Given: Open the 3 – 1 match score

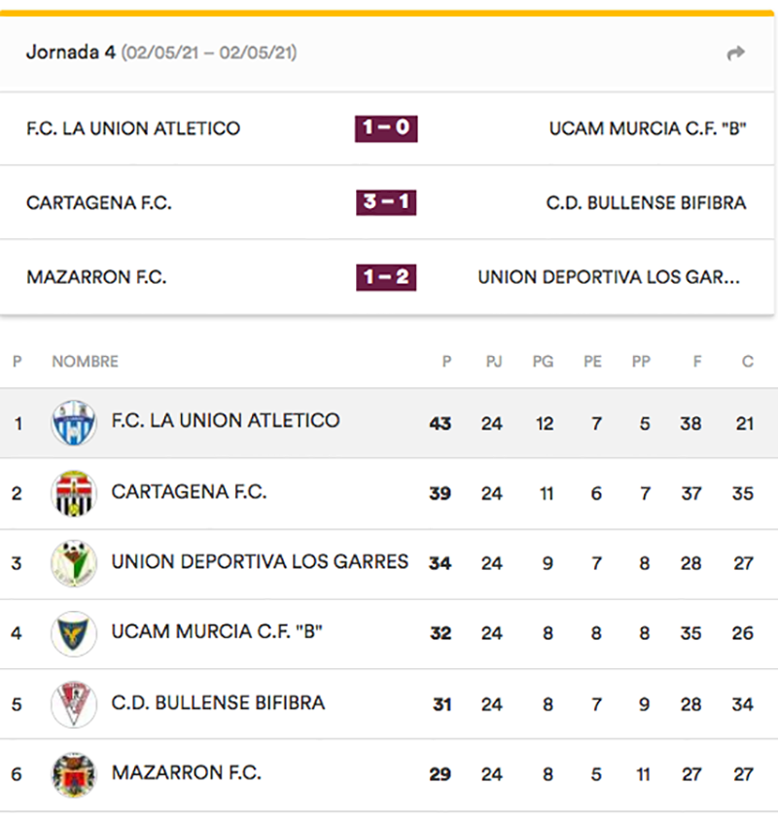Looking at the screenshot, I should (x=386, y=202).
